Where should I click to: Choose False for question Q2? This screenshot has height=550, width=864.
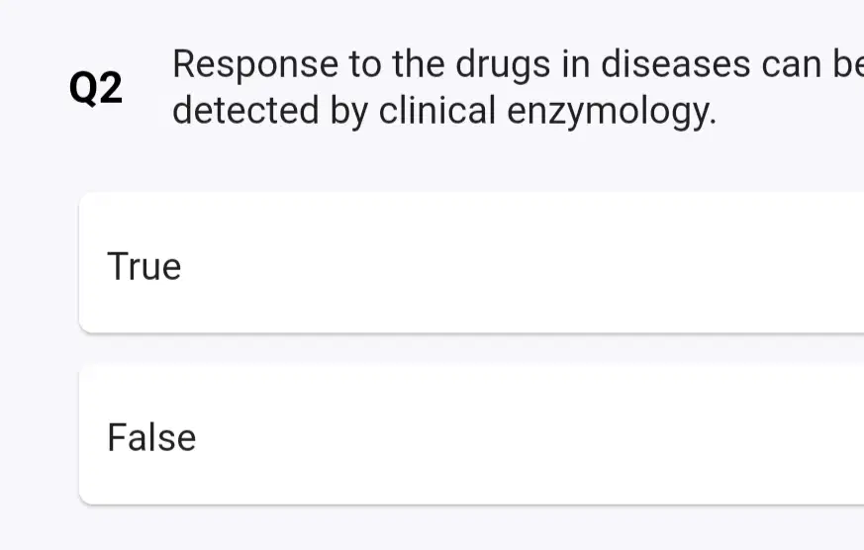pyautogui.click(x=471, y=434)
